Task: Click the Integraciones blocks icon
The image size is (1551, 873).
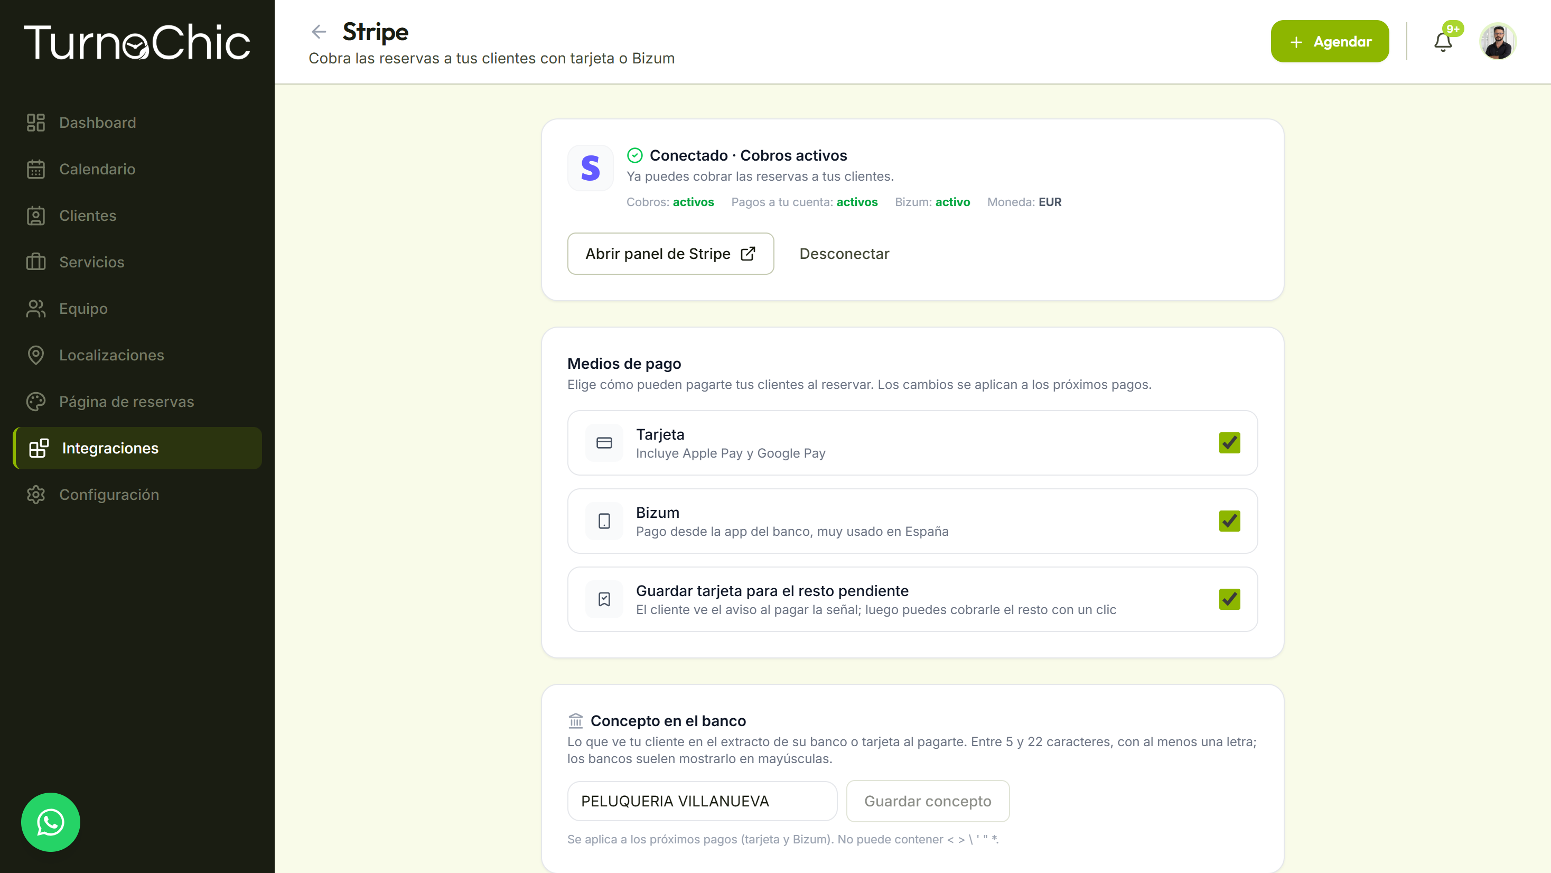Action: click(x=39, y=448)
